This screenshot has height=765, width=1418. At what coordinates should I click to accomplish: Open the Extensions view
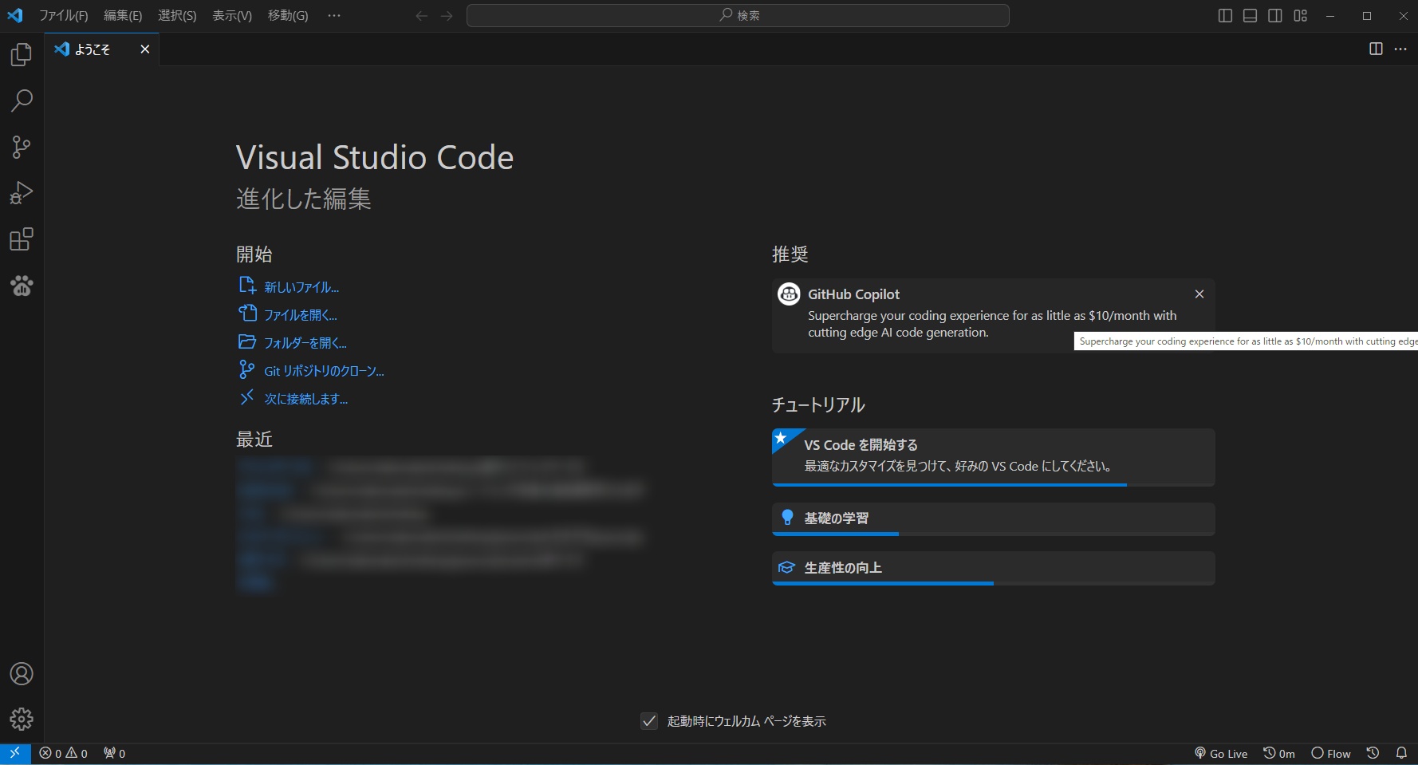pyautogui.click(x=22, y=239)
